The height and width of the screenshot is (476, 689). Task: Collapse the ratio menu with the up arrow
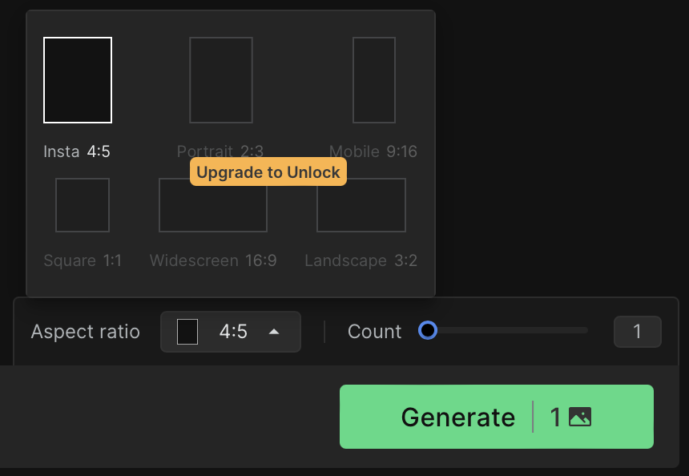click(x=274, y=332)
